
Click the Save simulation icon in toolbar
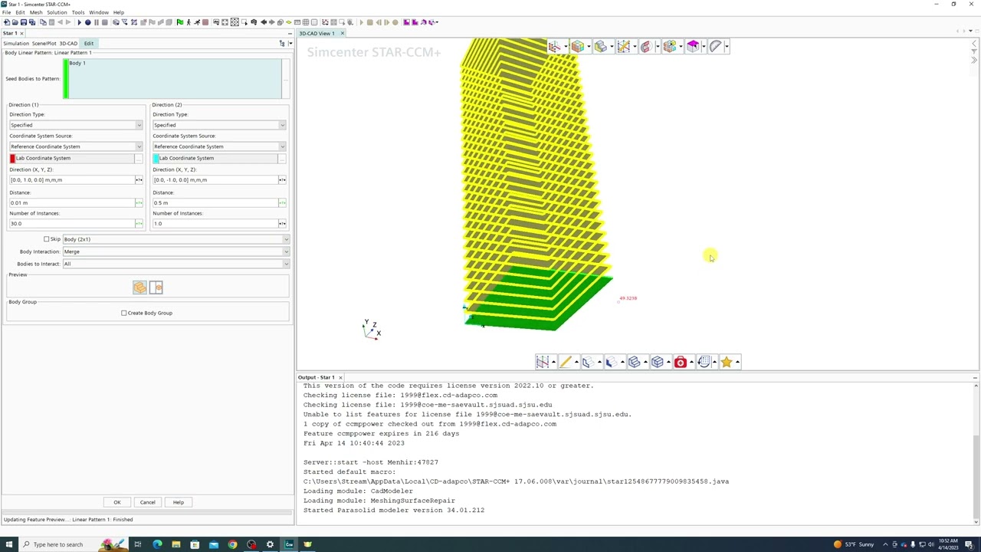coord(23,22)
